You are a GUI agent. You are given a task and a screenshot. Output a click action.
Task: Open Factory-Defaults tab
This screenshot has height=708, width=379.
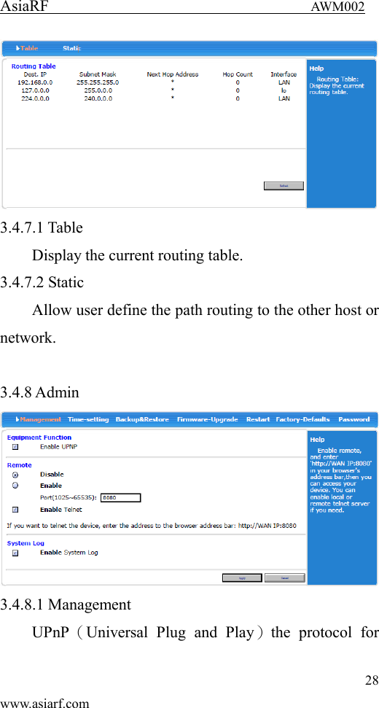pyautogui.click(x=302, y=419)
